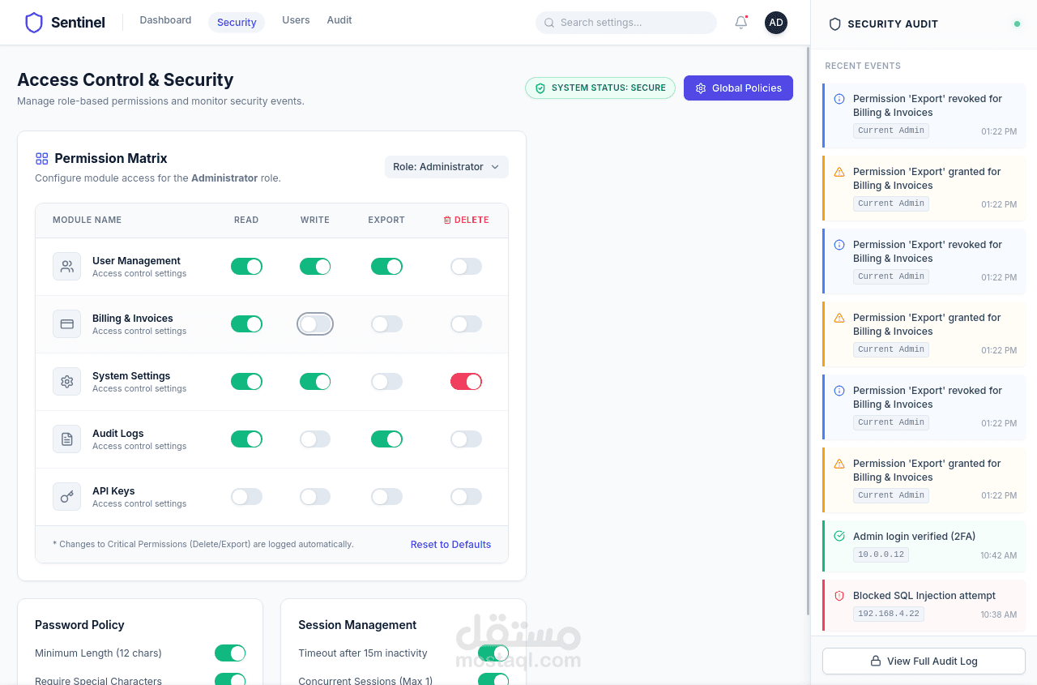Screen dimensions: 1037x685
Task: Click Reset to Defaults link
Action: point(450,545)
